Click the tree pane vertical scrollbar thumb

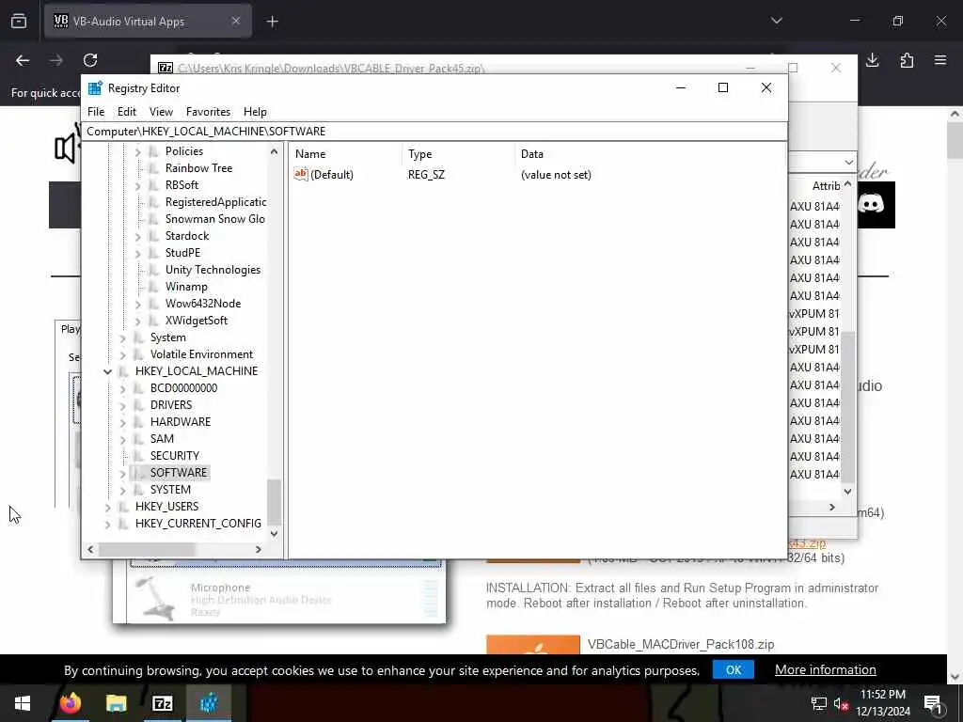tap(274, 501)
